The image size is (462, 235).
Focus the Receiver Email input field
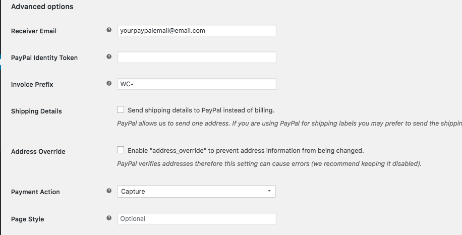[197, 31]
